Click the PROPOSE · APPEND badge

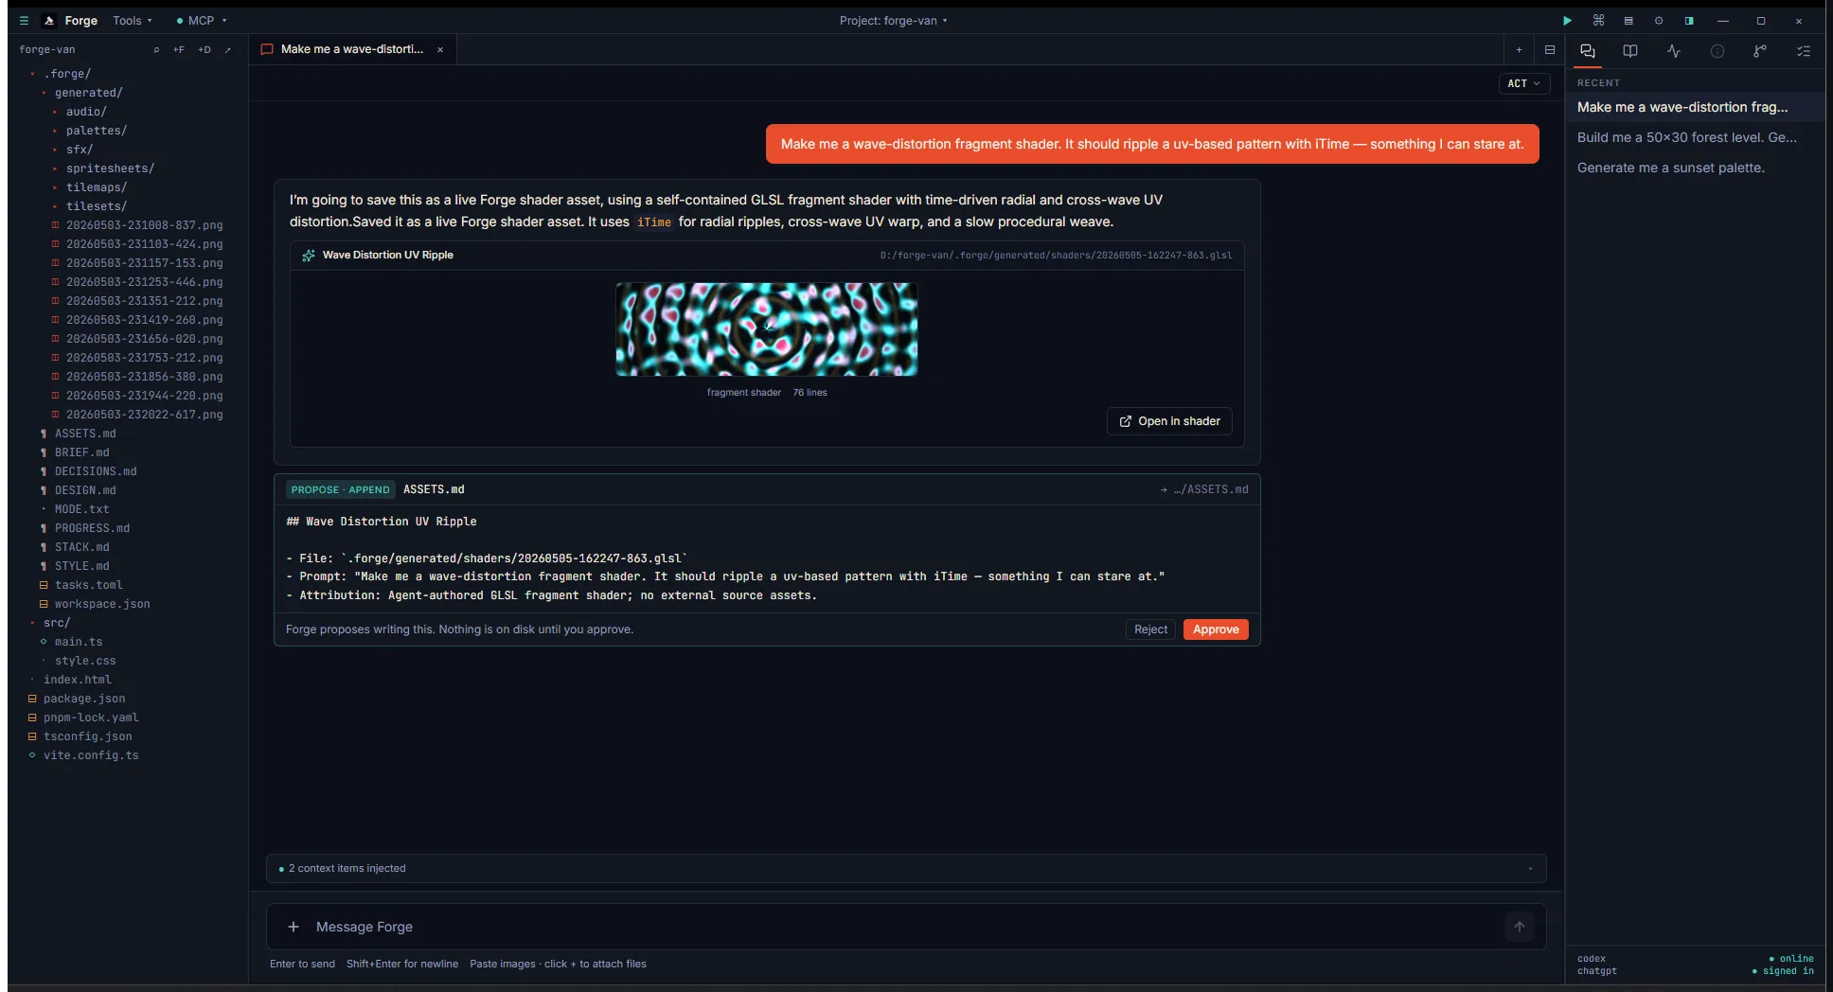tap(340, 489)
